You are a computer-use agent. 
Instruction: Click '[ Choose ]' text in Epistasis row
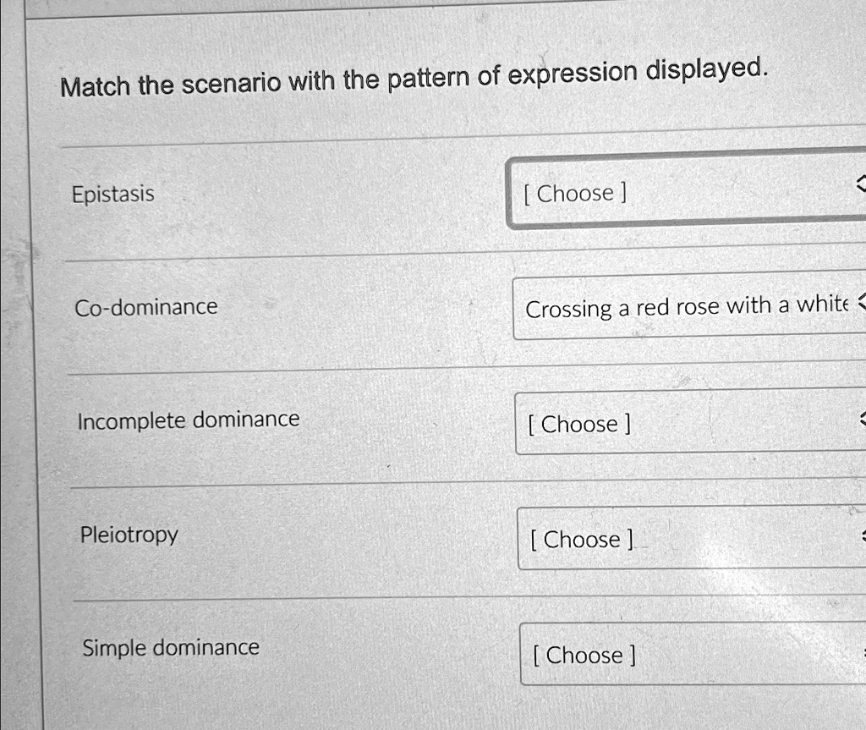[x=575, y=194]
